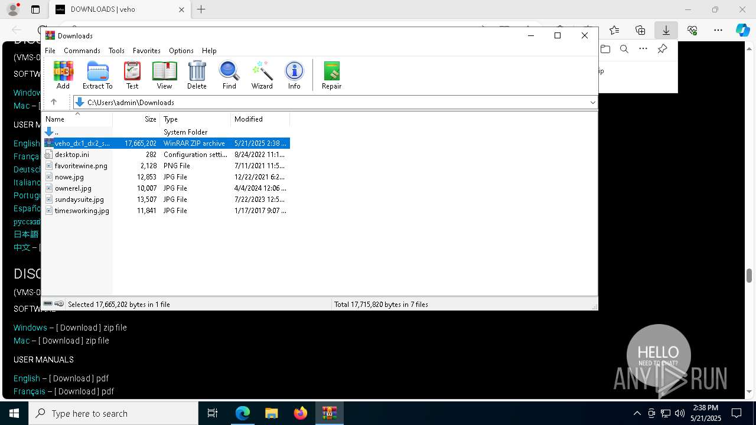
Task: Click the drive icon in status bar
Action: tap(48, 304)
